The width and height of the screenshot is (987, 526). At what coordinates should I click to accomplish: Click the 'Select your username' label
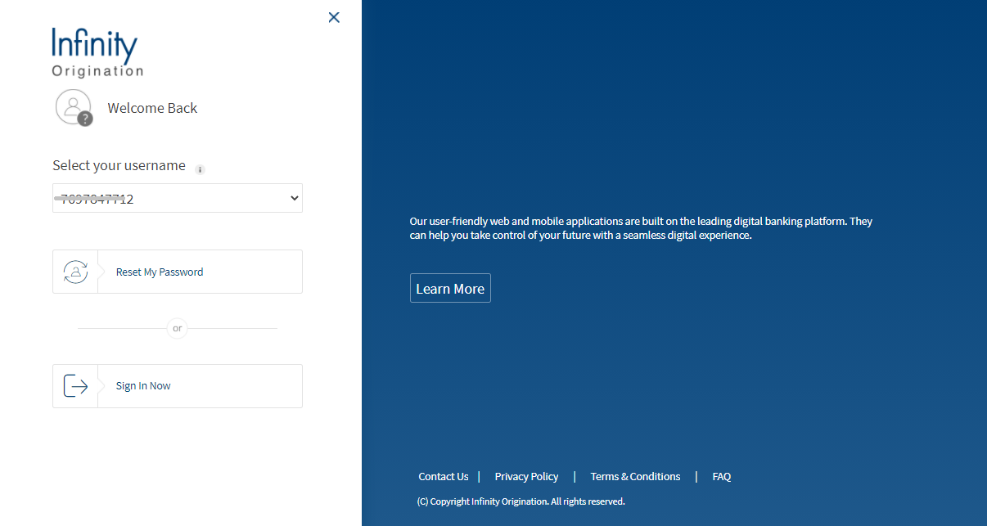(119, 165)
